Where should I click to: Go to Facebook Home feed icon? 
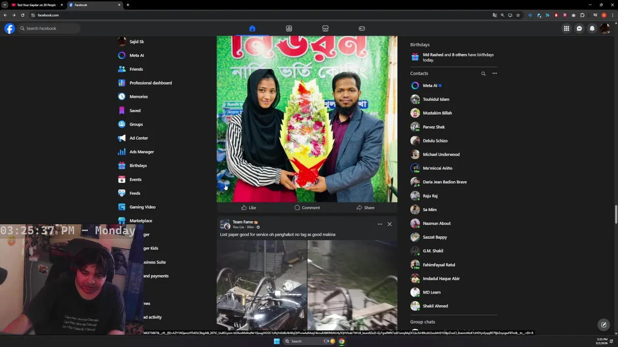(x=252, y=28)
